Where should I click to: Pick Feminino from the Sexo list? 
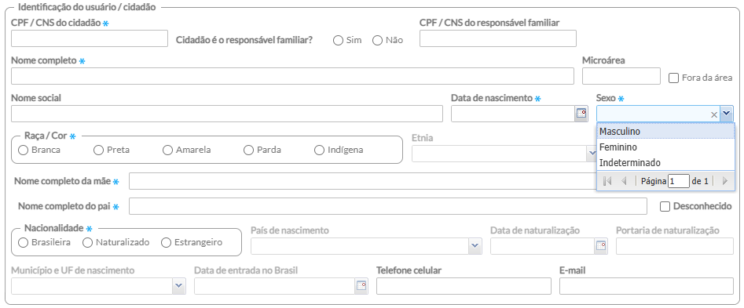tap(665, 147)
